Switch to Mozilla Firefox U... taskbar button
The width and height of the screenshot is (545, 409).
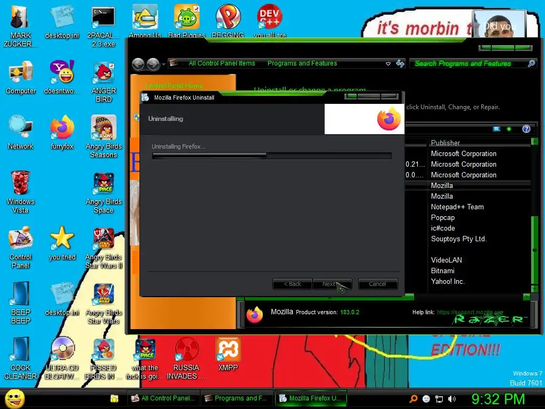[x=310, y=398]
